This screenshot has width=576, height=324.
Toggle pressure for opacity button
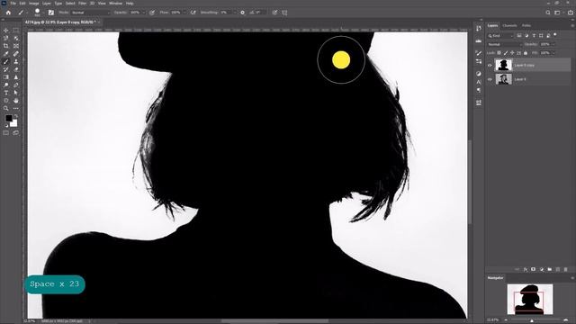pos(152,13)
